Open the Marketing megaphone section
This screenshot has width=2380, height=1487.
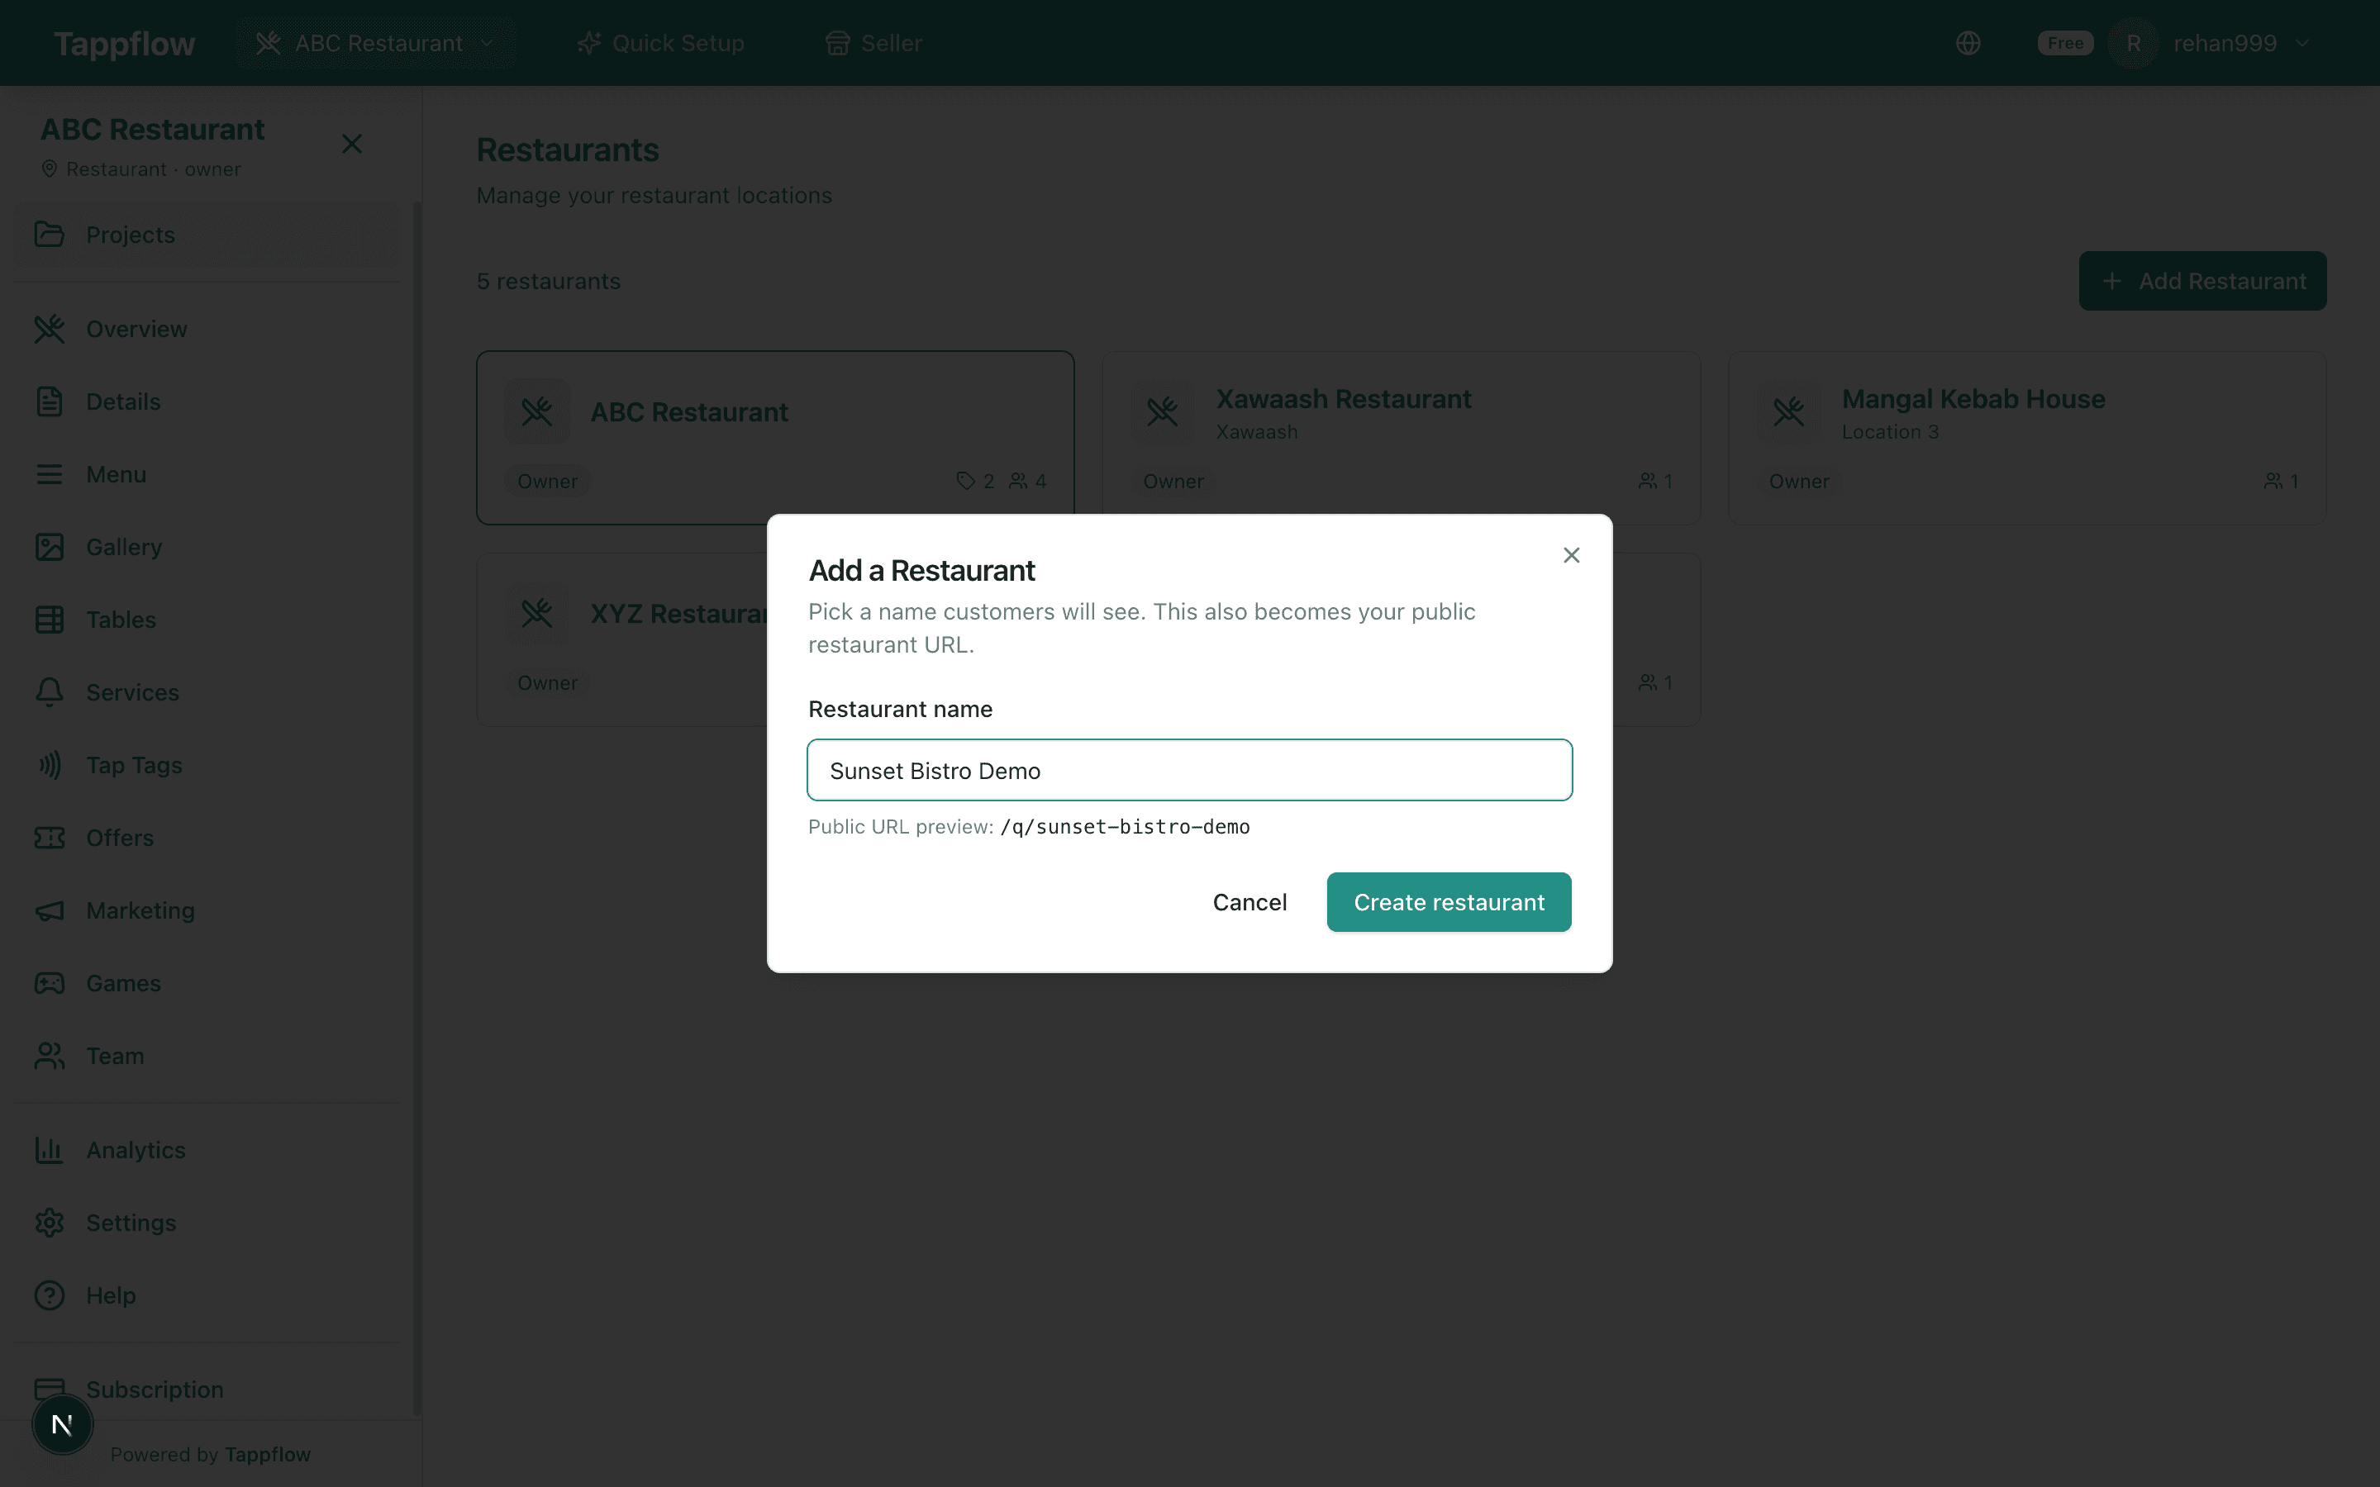pyautogui.click(x=50, y=910)
